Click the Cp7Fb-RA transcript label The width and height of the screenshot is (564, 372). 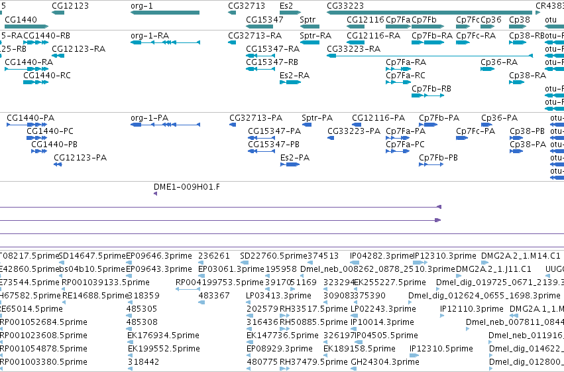pos(432,36)
